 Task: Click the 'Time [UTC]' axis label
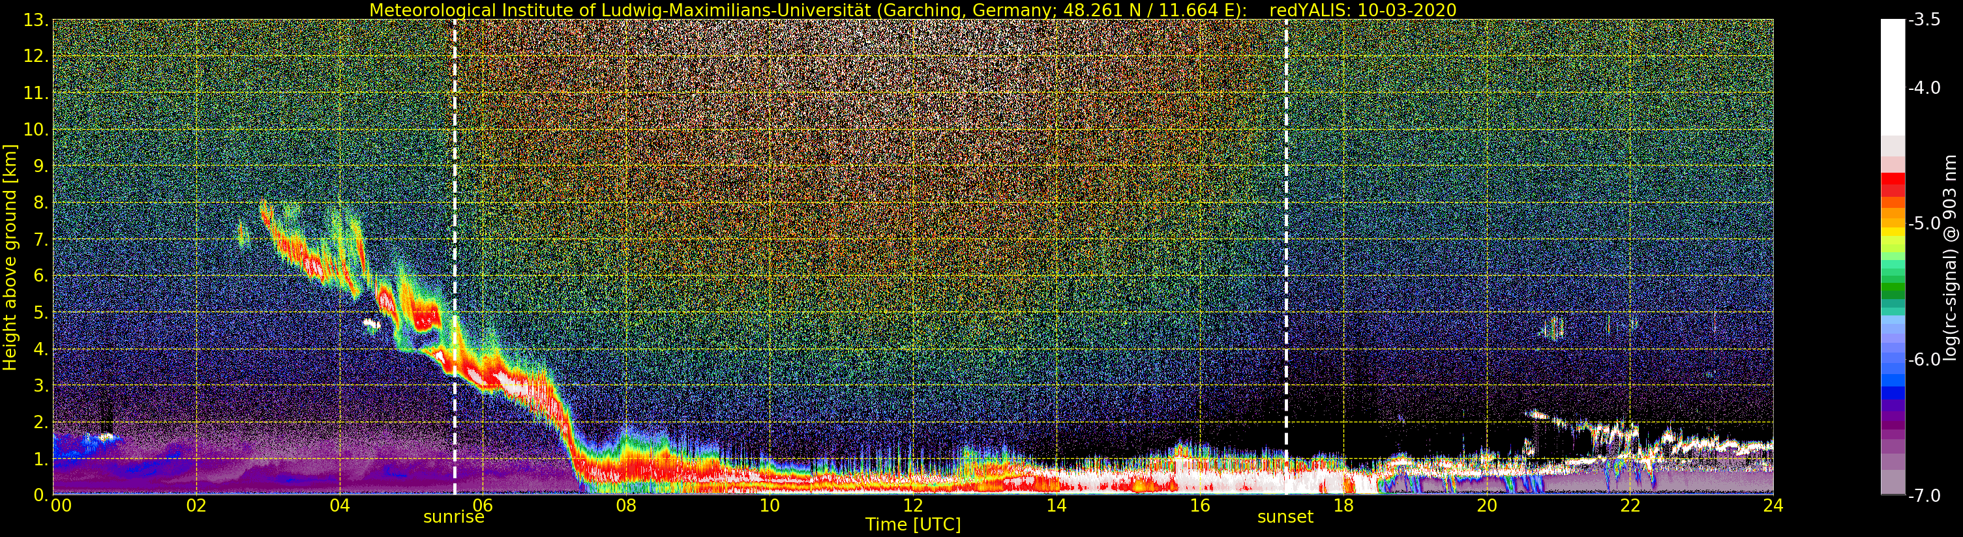(913, 525)
